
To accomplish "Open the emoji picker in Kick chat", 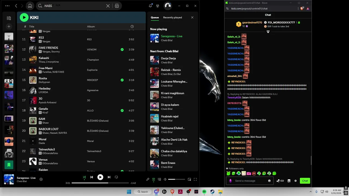I will click(269, 181).
